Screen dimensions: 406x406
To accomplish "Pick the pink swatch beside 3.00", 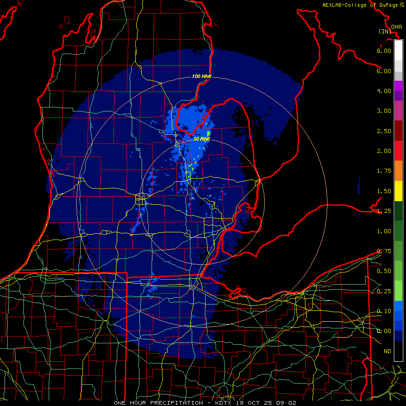I will point(398,111).
